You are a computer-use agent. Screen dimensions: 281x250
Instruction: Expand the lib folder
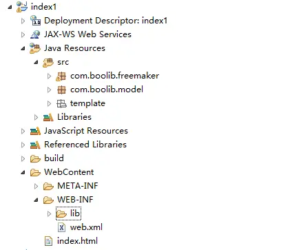pos(49,213)
